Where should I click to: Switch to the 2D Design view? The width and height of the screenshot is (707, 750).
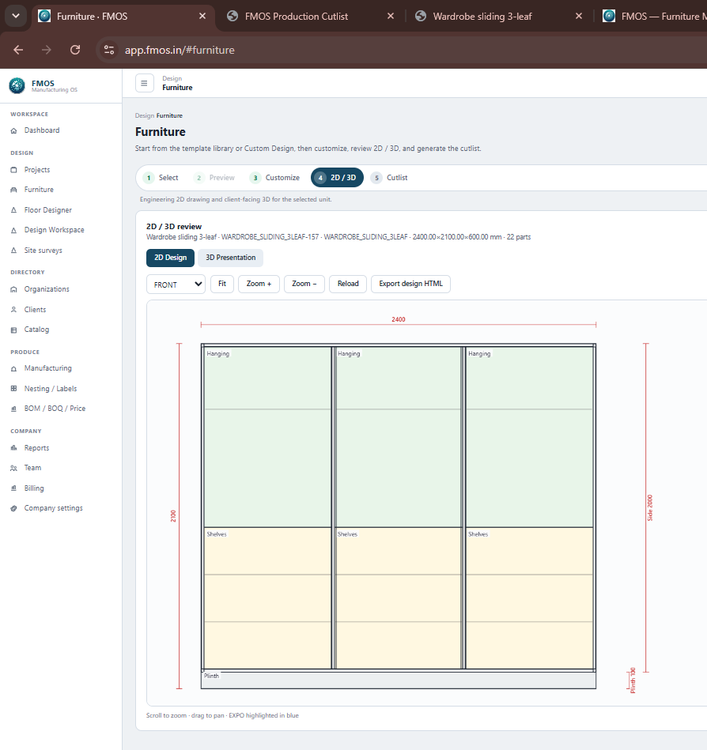[170, 258]
